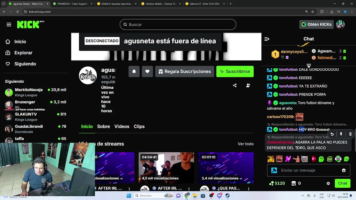Open top gifter dannycoys5 entry
356x200 pixels.
tap(290, 54)
